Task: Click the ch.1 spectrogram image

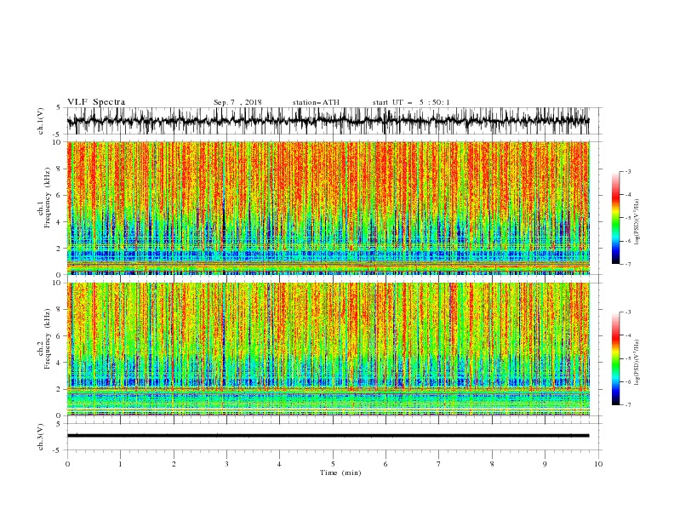Action: pyautogui.click(x=328, y=208)
